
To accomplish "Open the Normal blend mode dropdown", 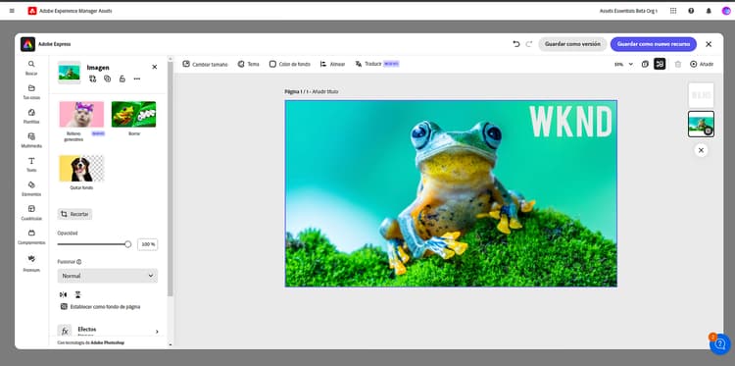I will pos(108,276).
